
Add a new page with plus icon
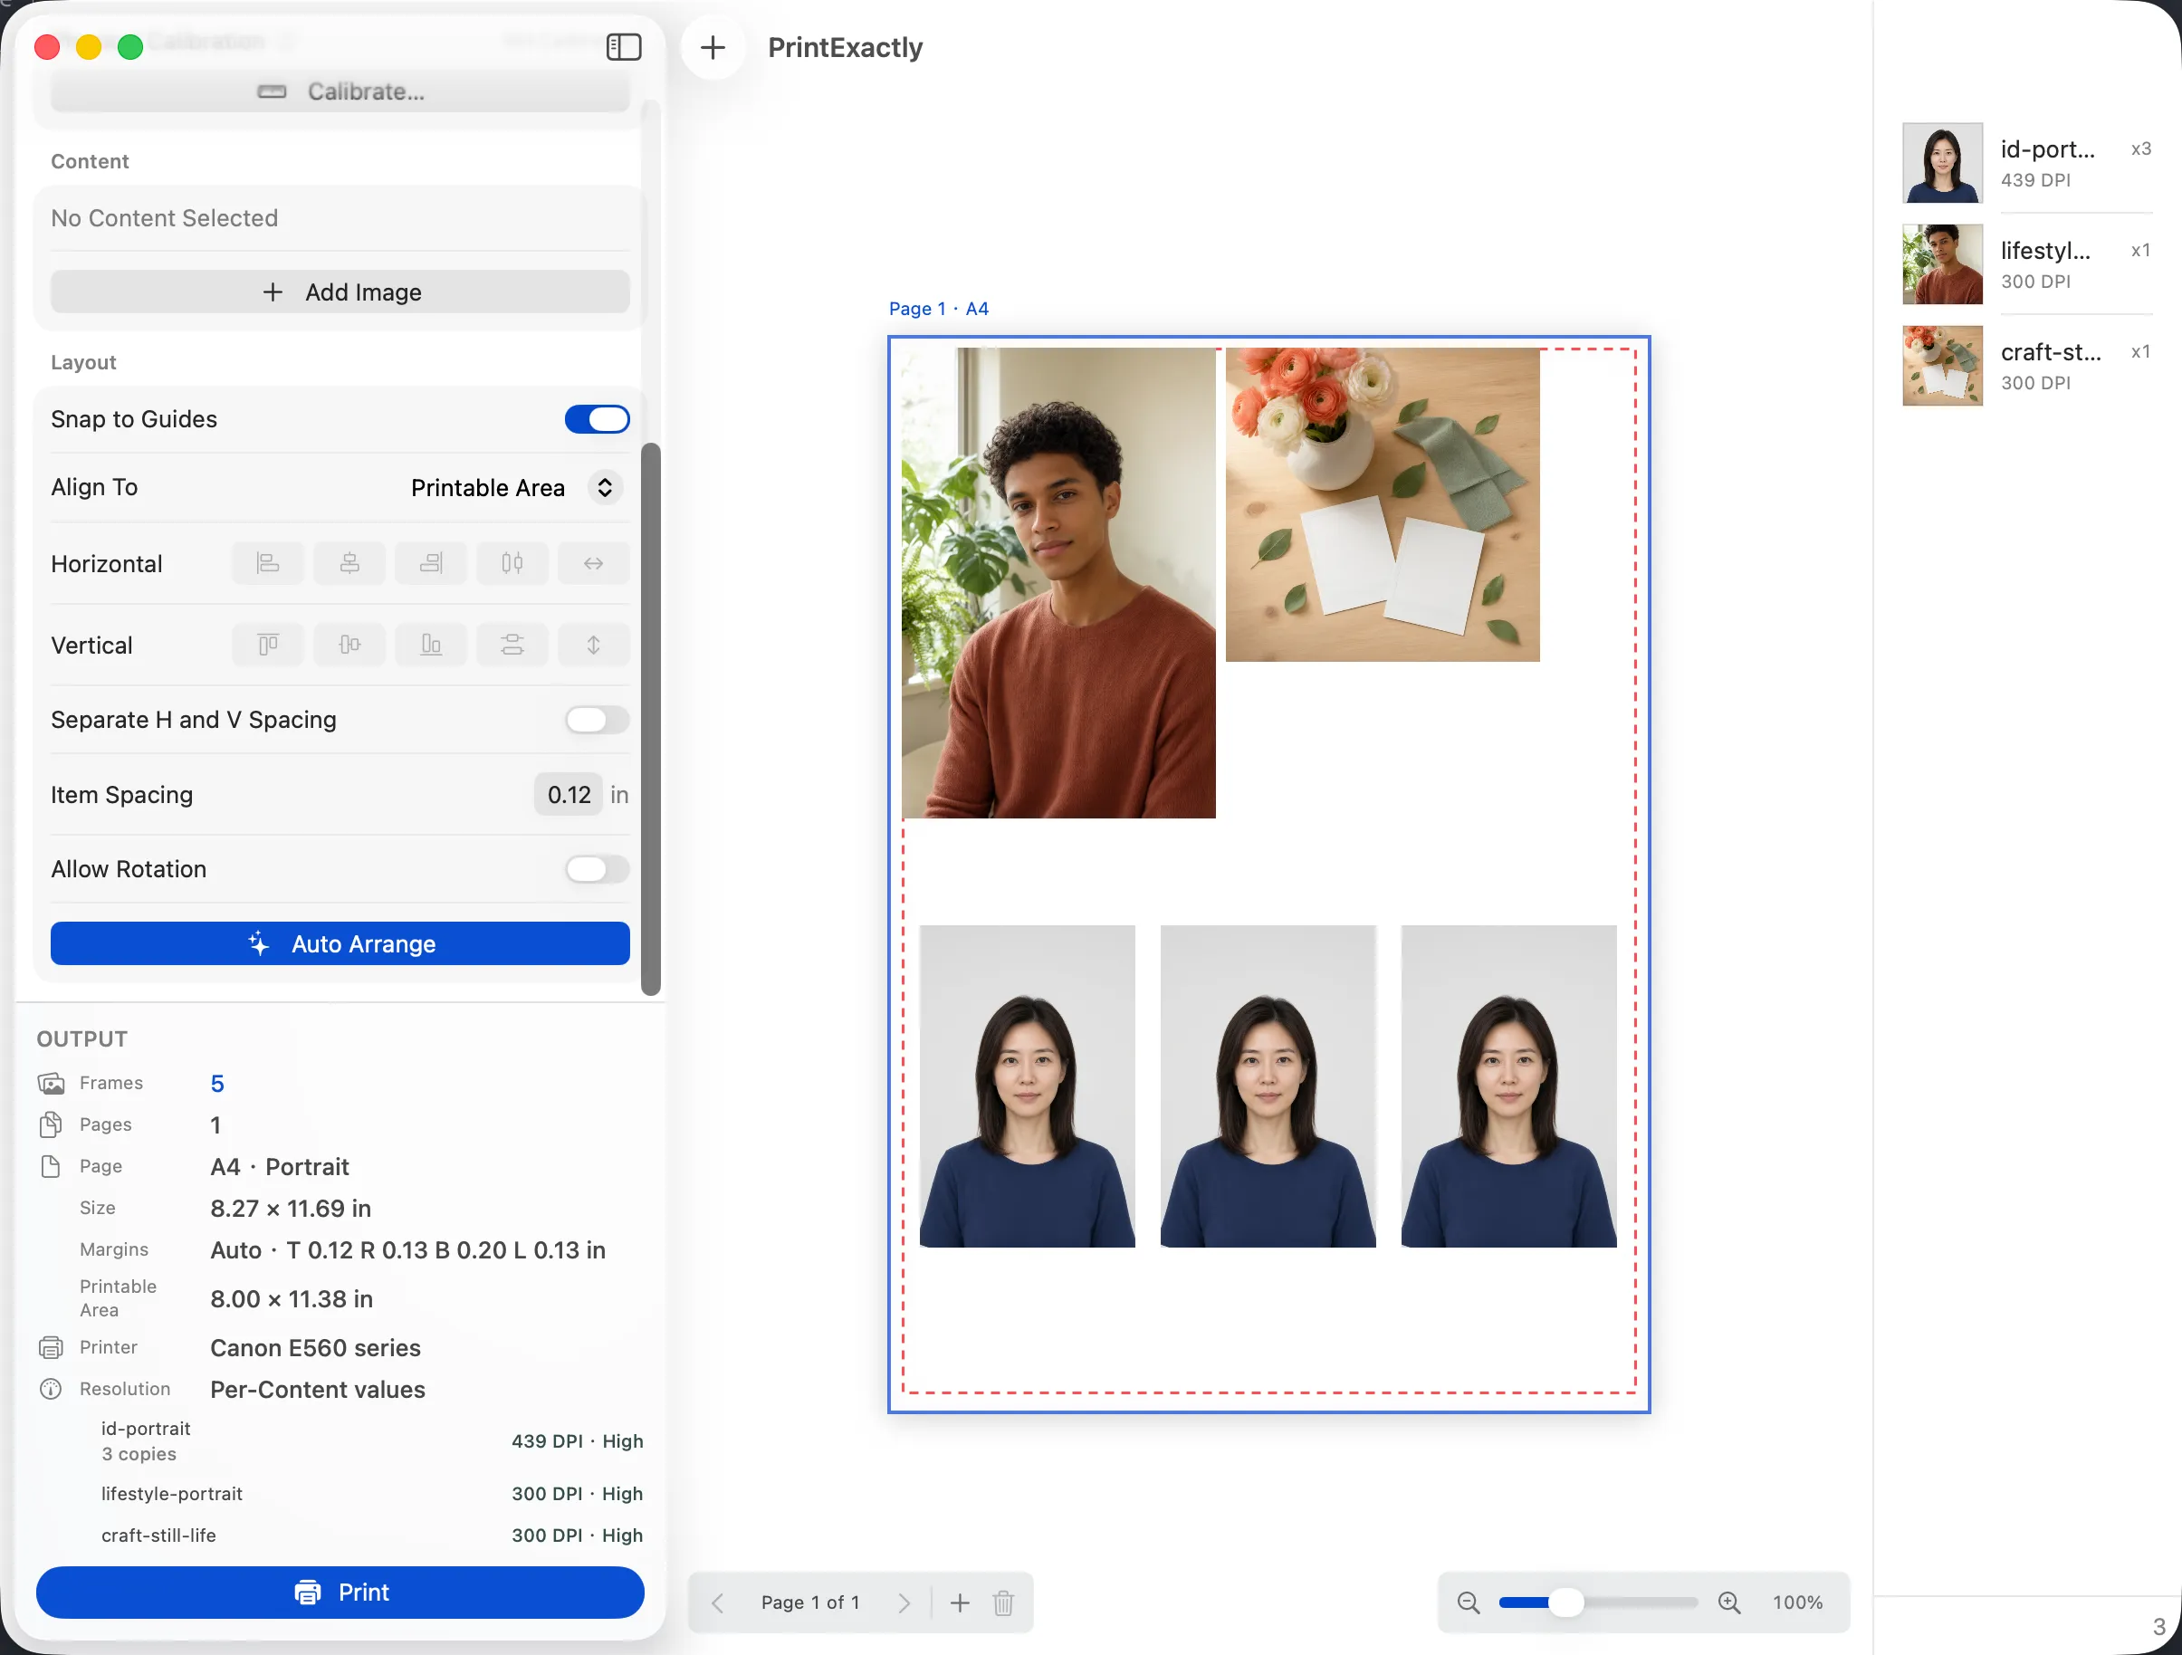pos(960,1602)
